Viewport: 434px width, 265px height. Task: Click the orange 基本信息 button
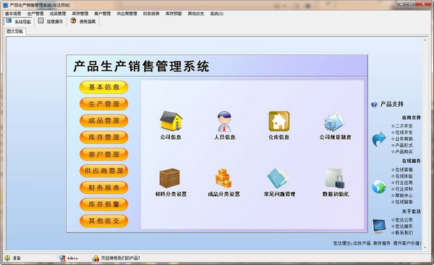103,87
